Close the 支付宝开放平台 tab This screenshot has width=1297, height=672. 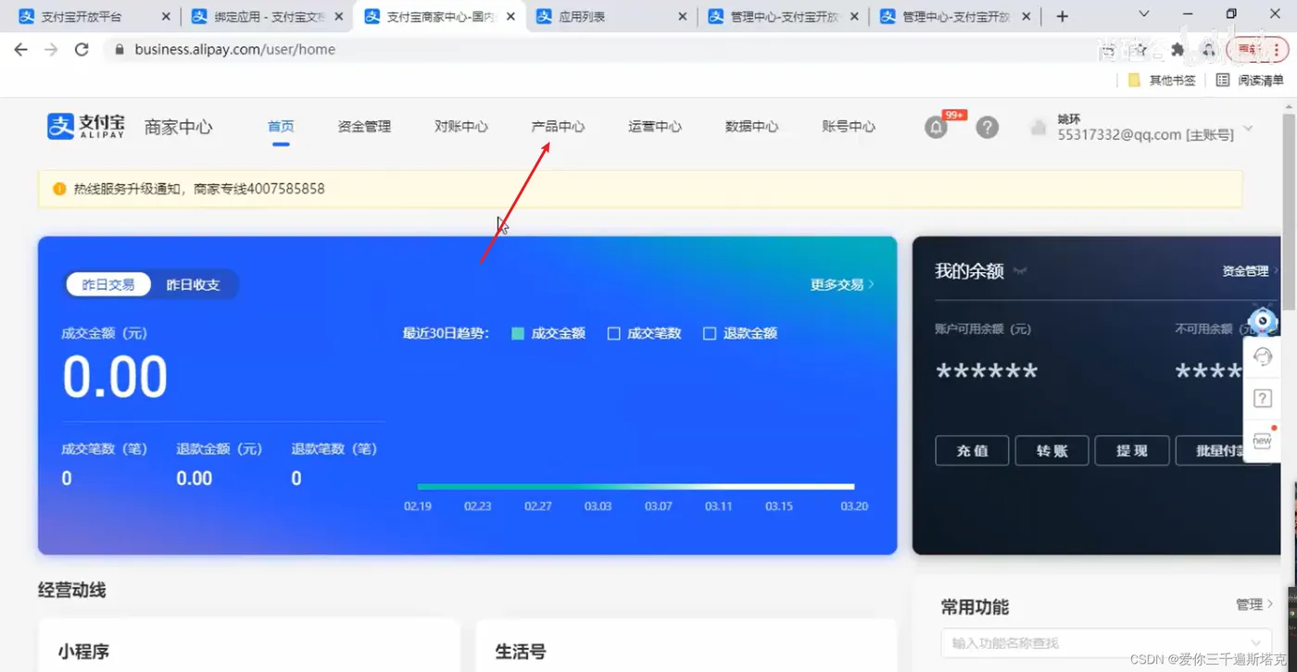[x=166, y=17]
